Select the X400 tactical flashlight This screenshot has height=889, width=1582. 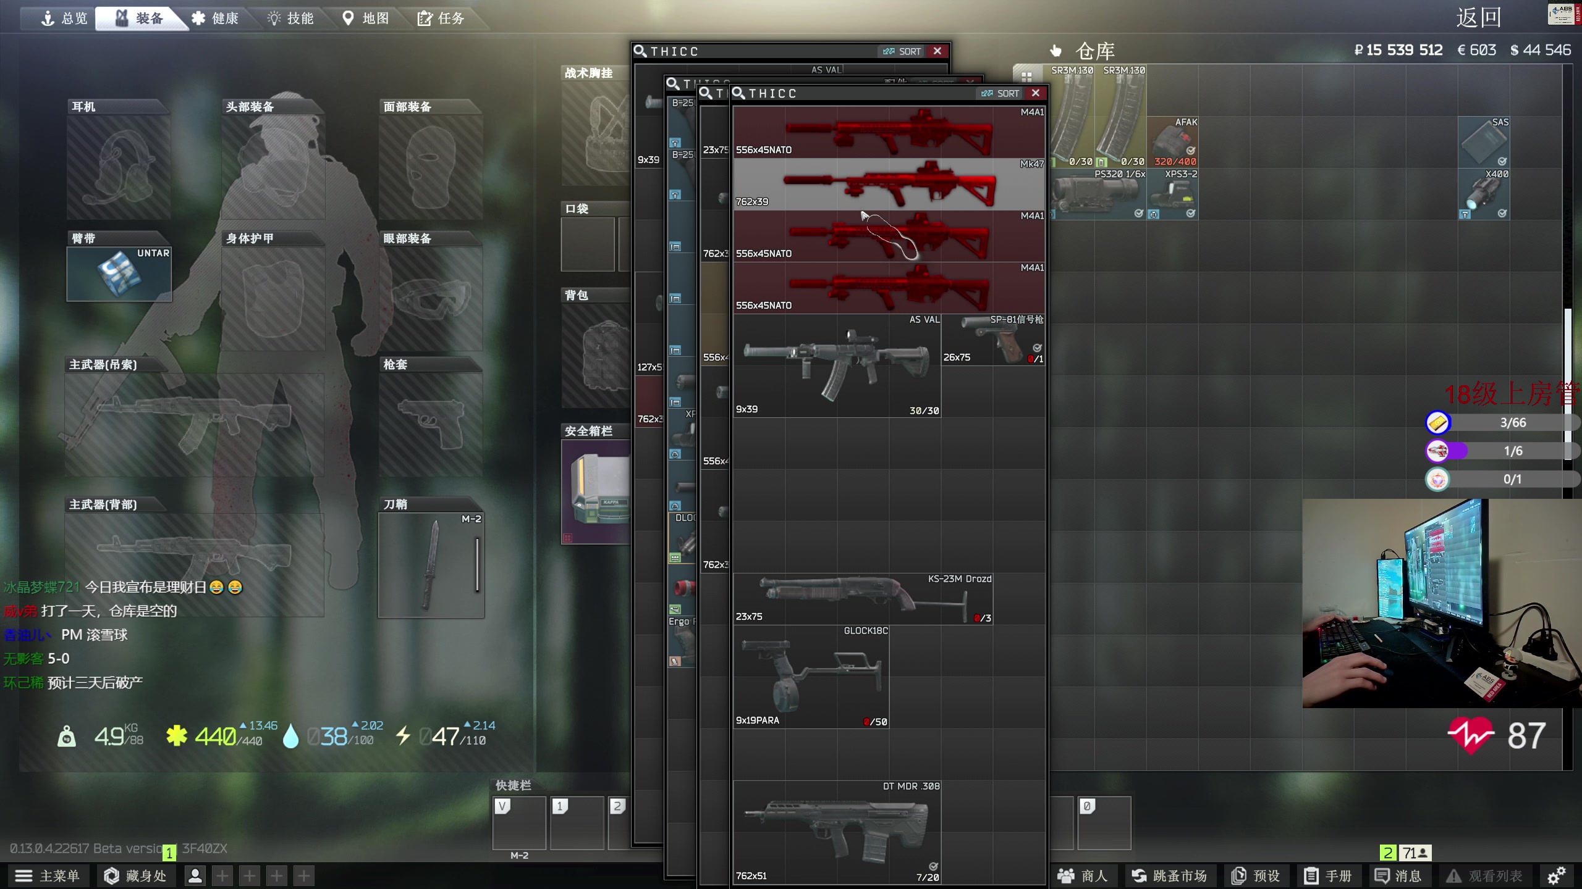click(x=1484, y=194)
